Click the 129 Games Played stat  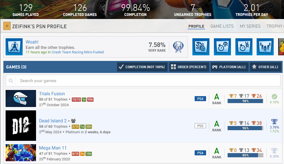(25, 10)
